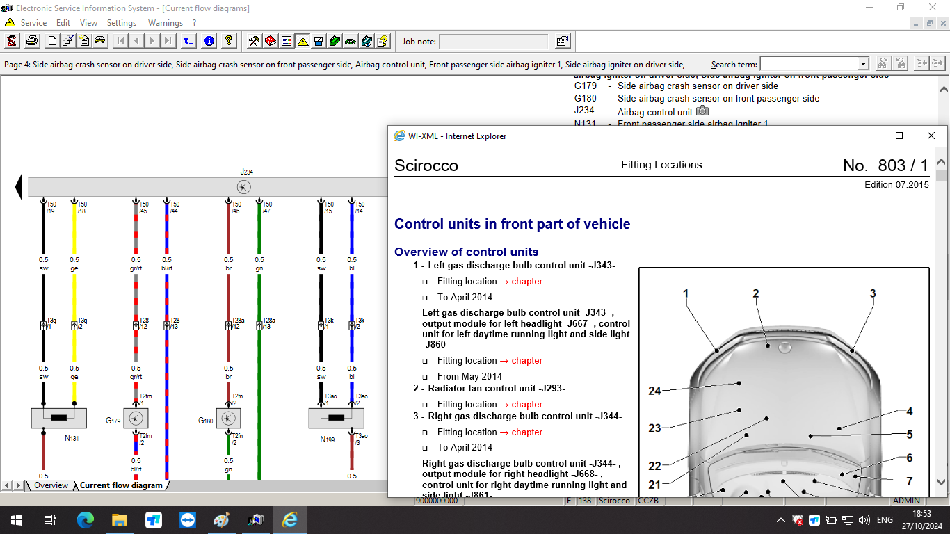The height and width of the screenshot is (534, 950).
Task: Open chapter link under Right gas discharge J344
Action: [527, 432]
